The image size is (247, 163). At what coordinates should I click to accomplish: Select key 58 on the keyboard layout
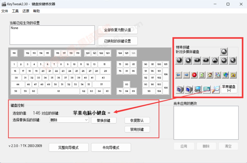(16, 91)
